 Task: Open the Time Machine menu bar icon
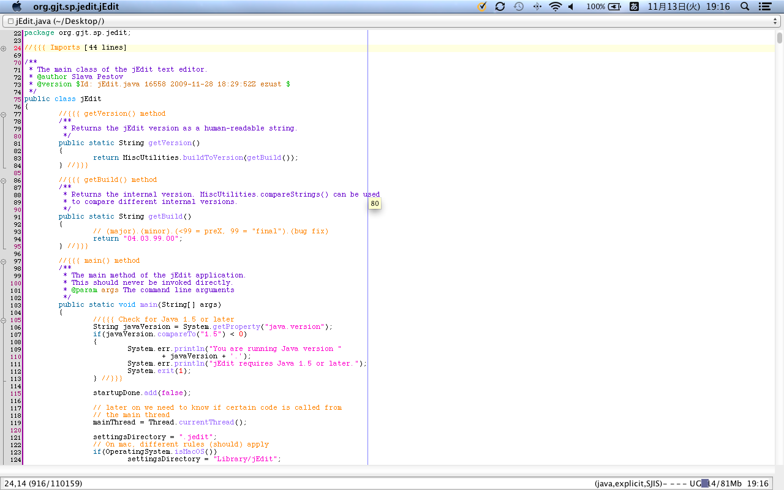(519, 7)
